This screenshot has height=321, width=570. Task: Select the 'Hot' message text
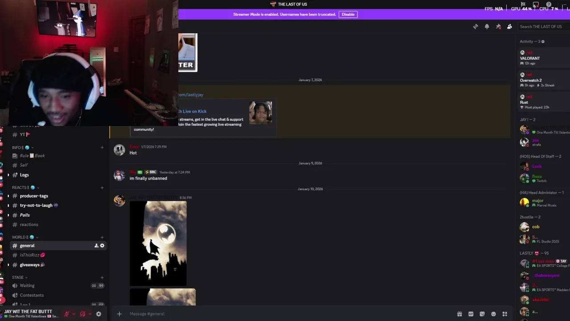click(133, 153)
